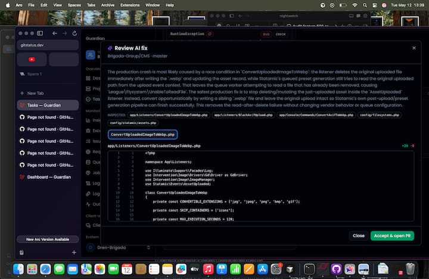Select ConvertUploadedImageToWebp.php file tab

click(x=142, y=135)
